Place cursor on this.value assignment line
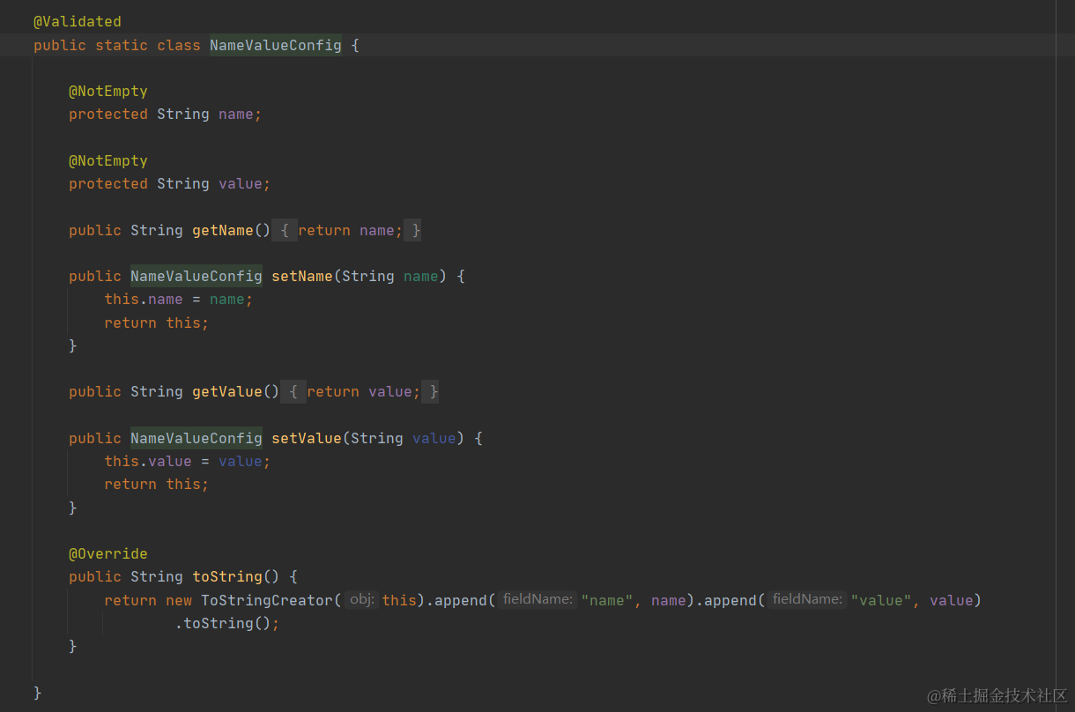Screen dimensions: 1075x712 click(x=188, y=461)
